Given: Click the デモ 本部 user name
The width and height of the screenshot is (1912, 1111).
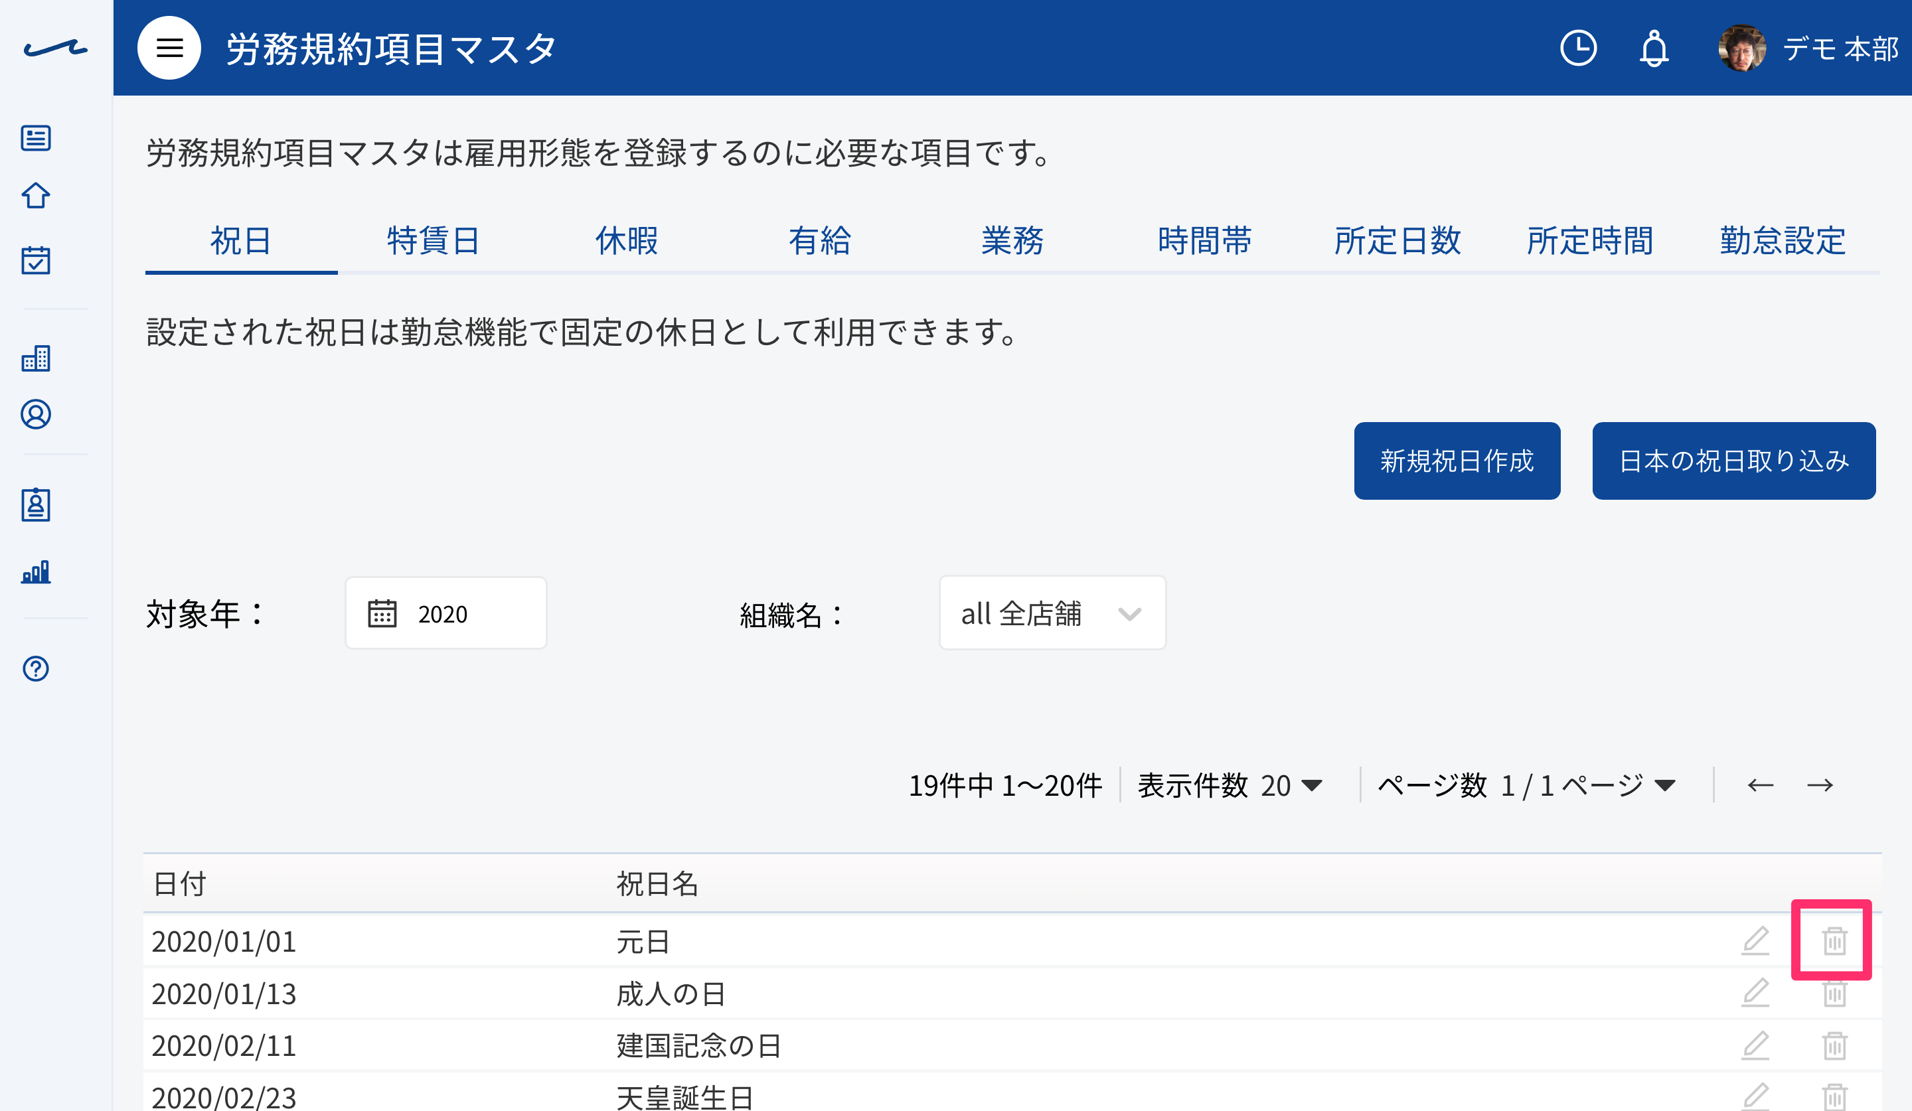Looking at the screenshot, I should [1841, 48].
